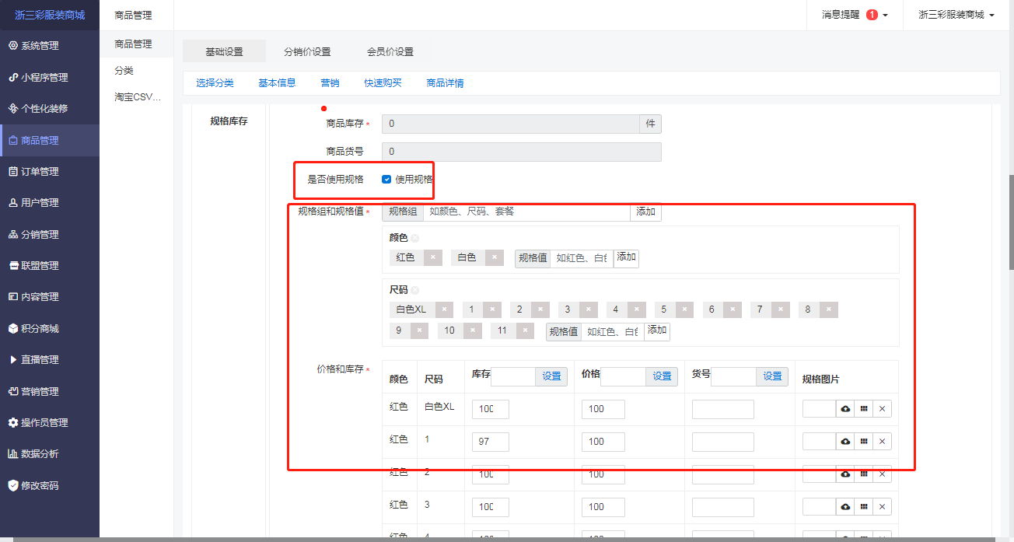This screenshot has height=542, width=1014.
Task: Open 淘宝CSV submenu item
Action: point(136,97)
